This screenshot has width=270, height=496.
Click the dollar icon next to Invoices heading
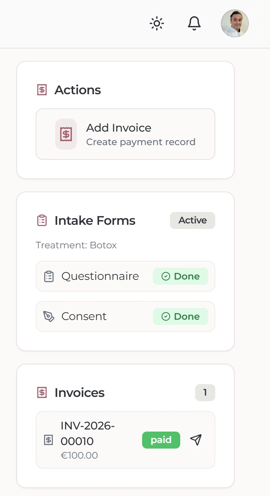point(42,392)
